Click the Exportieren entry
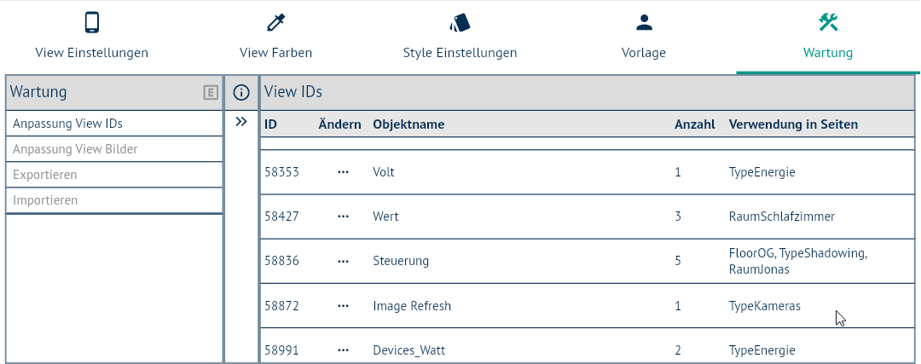 coord(45,175)
